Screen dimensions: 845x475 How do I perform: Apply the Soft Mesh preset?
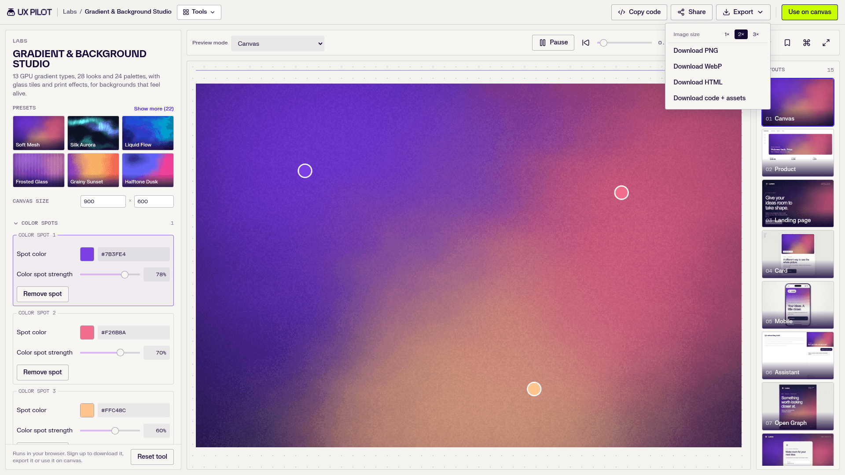[39, 133]
